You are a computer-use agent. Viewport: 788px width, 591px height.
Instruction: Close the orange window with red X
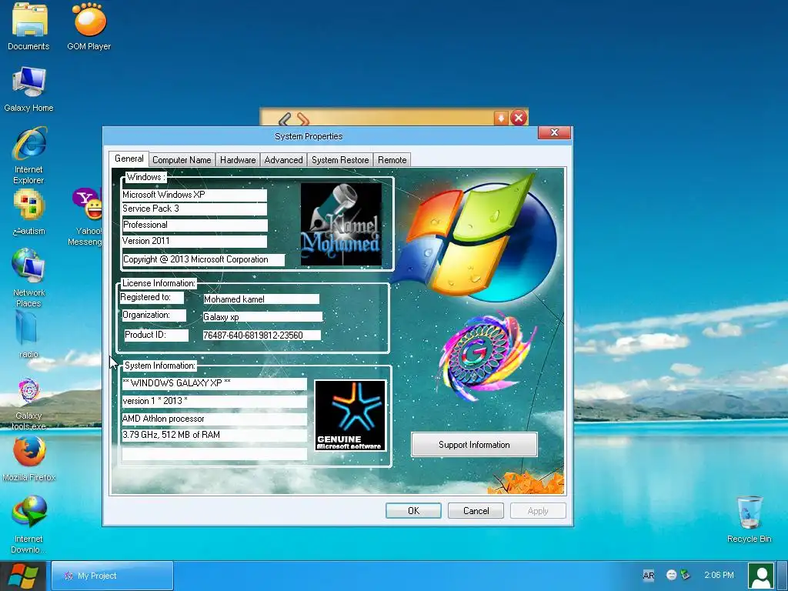point(519,118)
